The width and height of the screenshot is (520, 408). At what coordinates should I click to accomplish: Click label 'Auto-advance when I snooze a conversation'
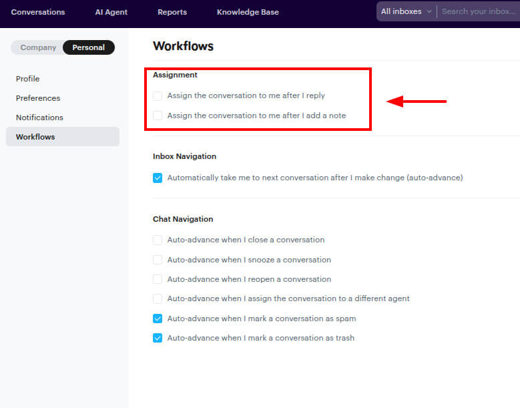coord(249,260)
